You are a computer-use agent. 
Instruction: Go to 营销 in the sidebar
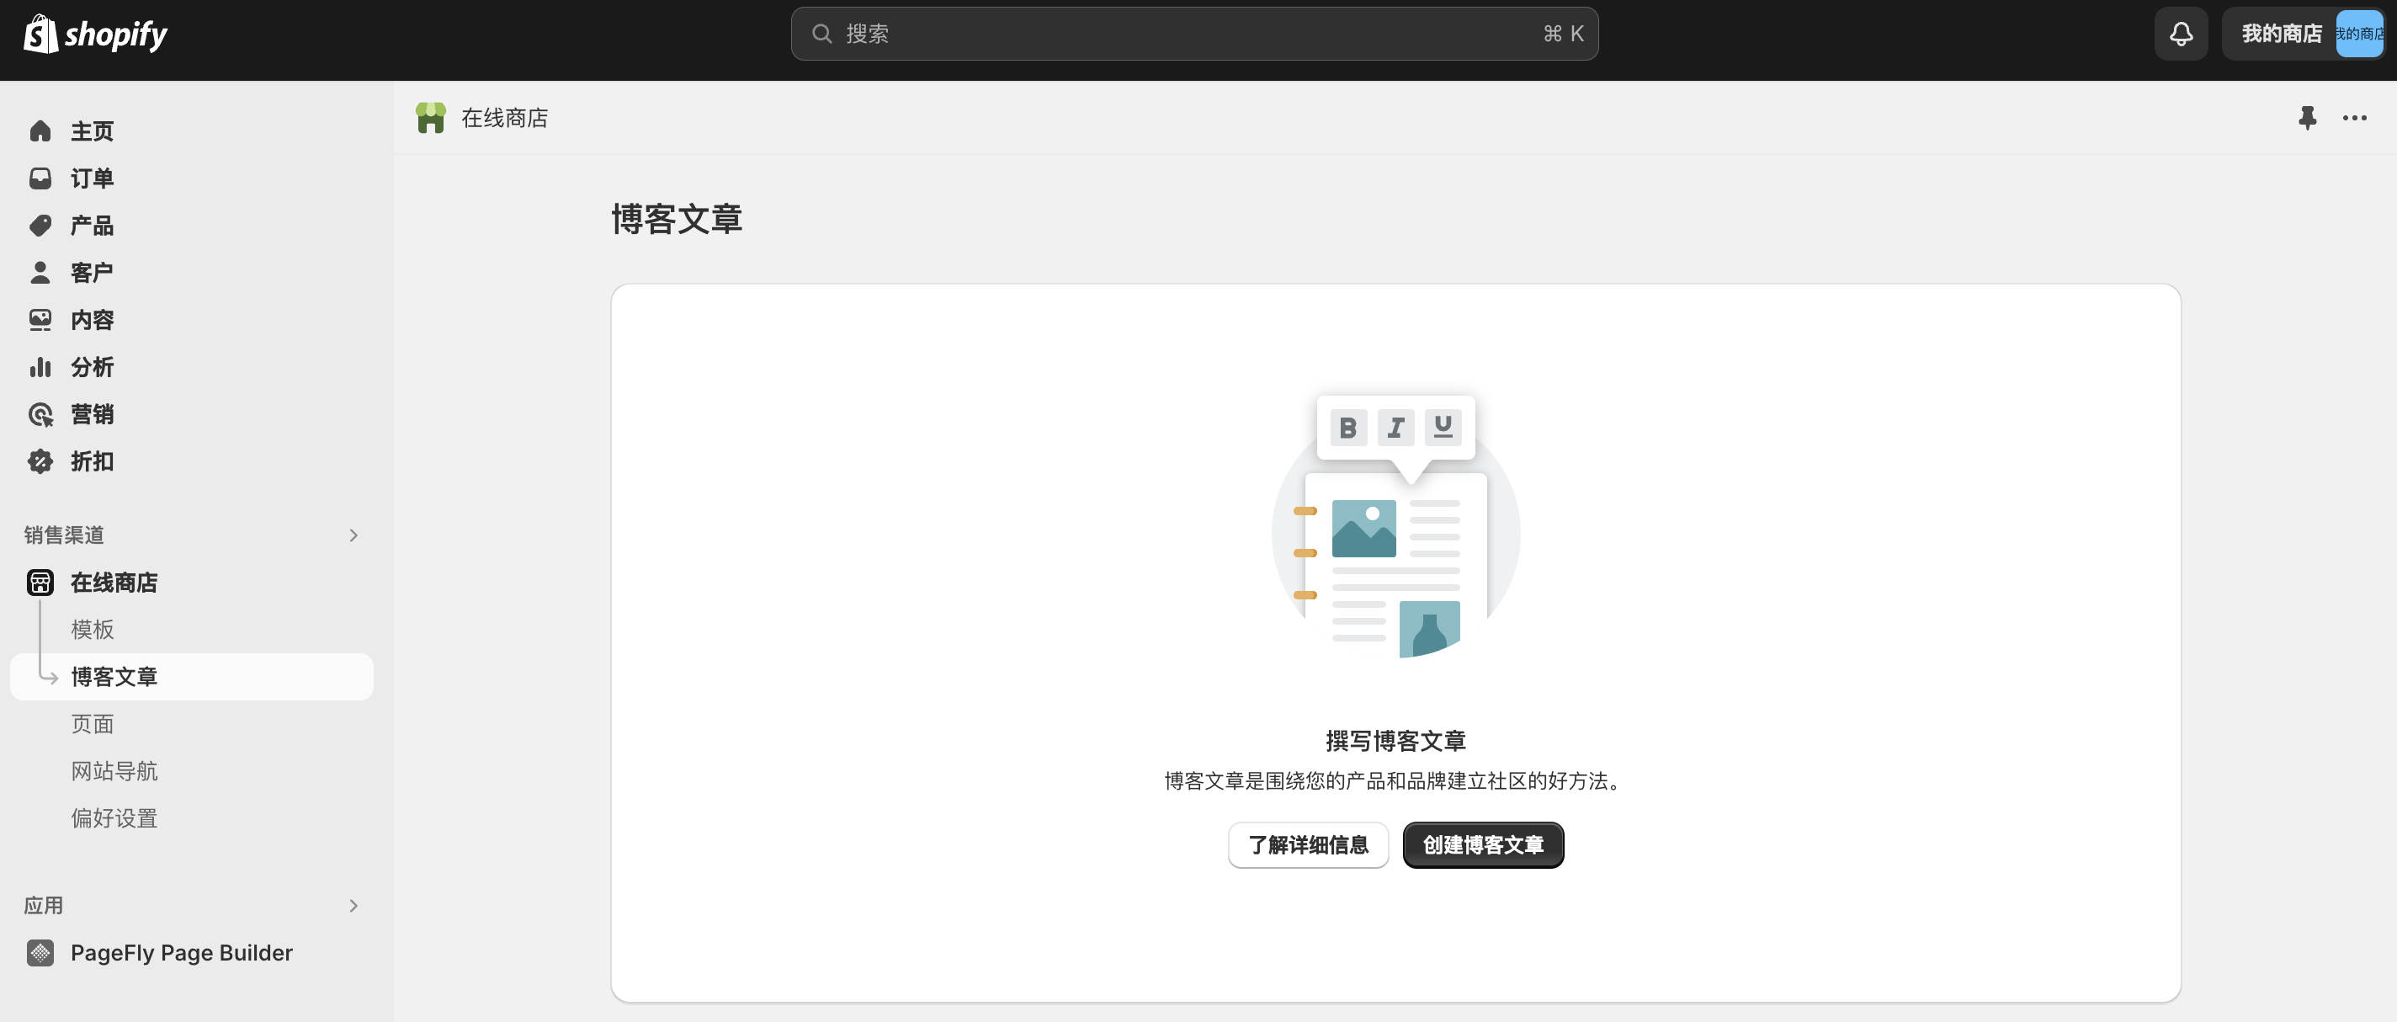(x=192, y=414)
